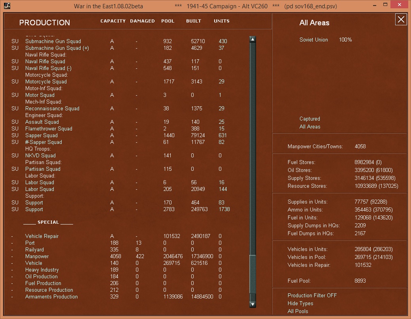Click the scrollbar up arrow
This screenshot has height=319, width=411.
[252, 38]
